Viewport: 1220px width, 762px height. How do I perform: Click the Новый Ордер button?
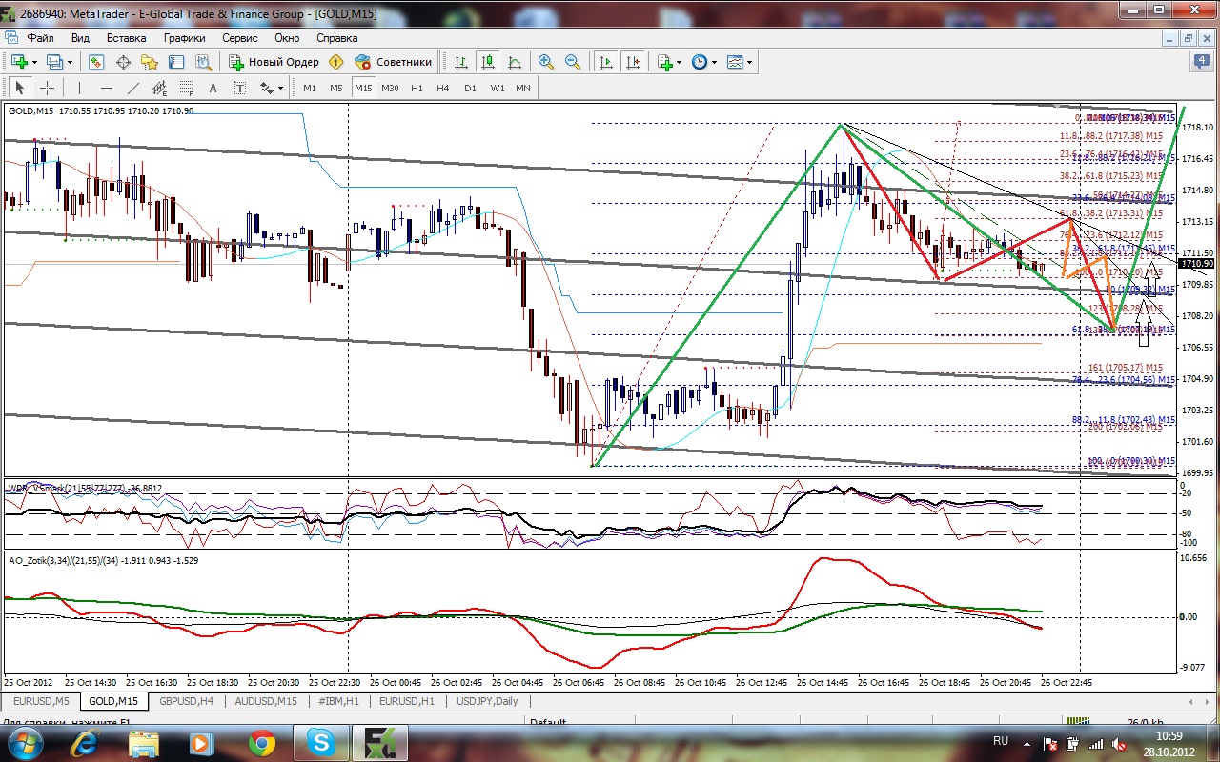click(x=274, y=62)
